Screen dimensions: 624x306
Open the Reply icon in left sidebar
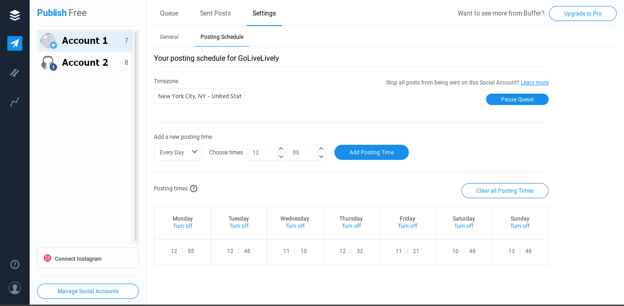tap(15, 73)
